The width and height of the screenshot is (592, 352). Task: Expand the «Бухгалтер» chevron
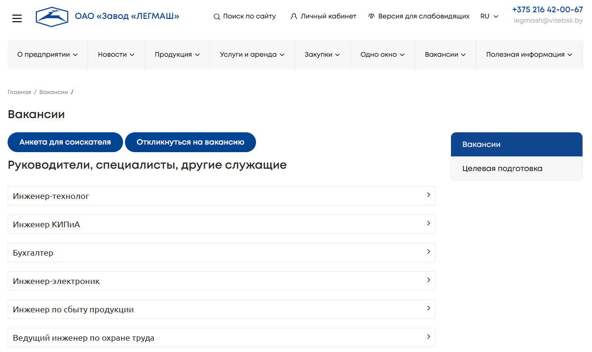coord(428,251)
